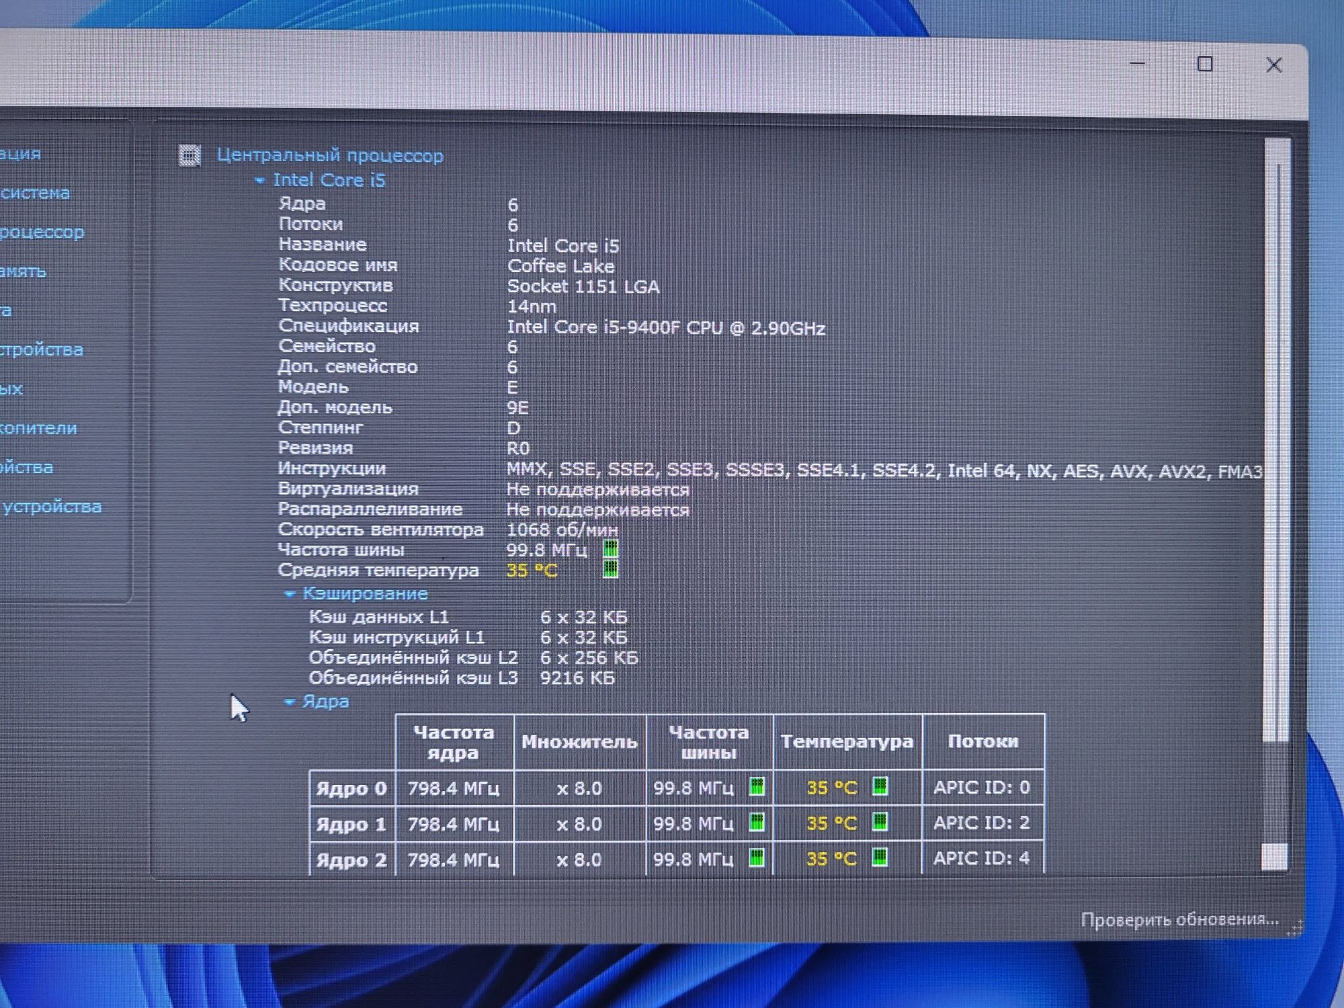Click 'Объединённый кэш L2' row

[x=473, y=657]
